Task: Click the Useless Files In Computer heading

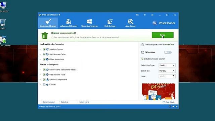Action: click(x=52, y=44)
